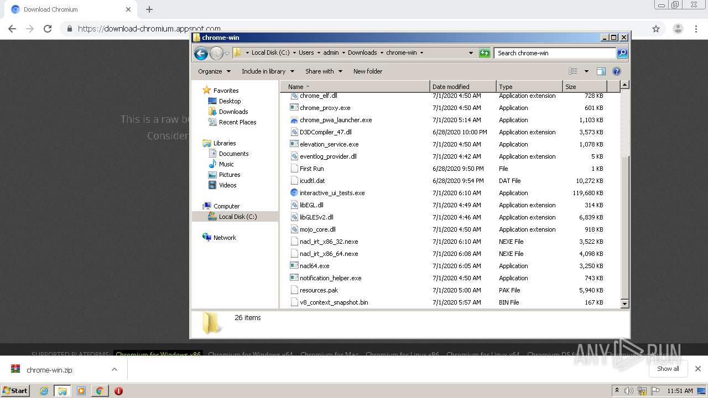Select the interactive_ui_tests.exe Chromium icon
The image size is (708, 398).
294,193
